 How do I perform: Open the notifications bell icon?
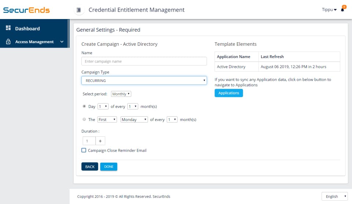[342, 10]
